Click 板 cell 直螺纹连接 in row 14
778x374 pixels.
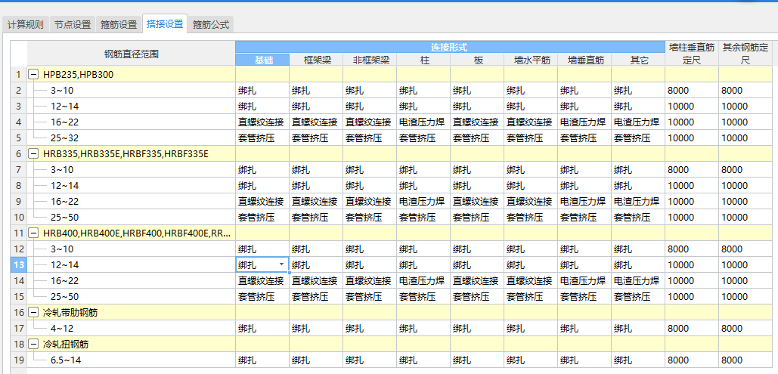click(477, 281)
